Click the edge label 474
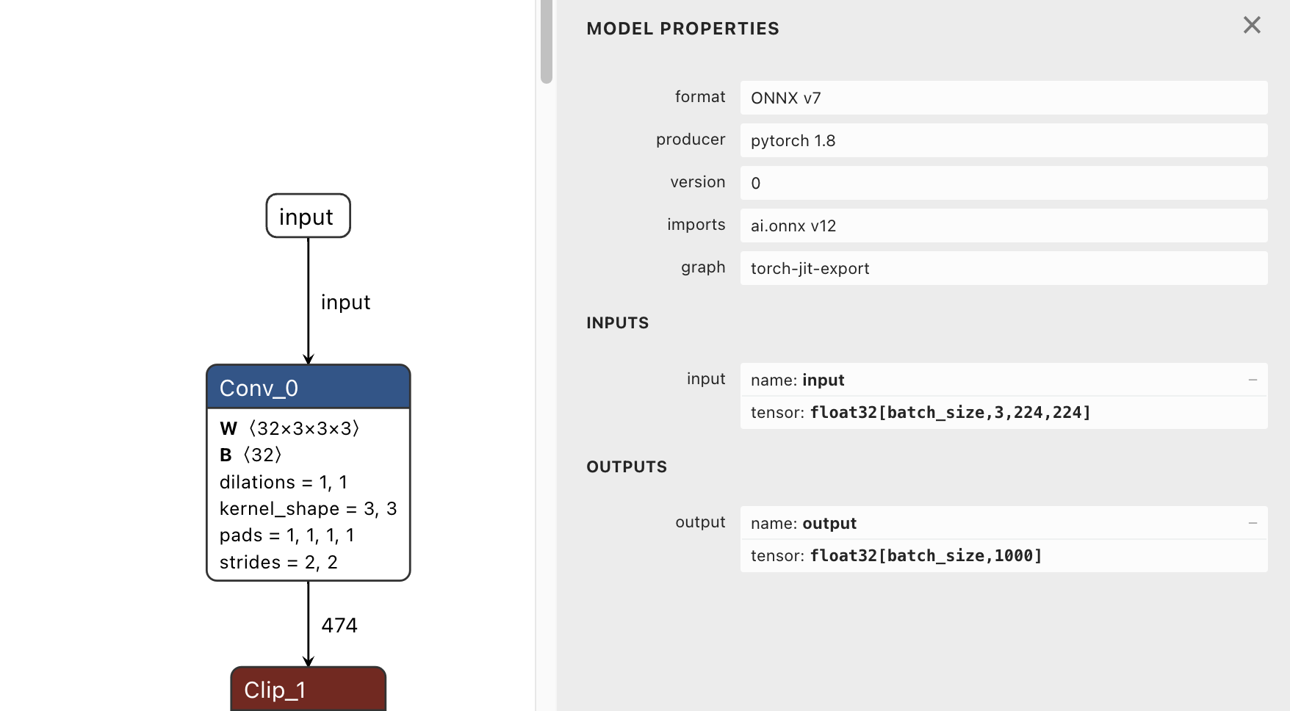 [x=339, y=624]
